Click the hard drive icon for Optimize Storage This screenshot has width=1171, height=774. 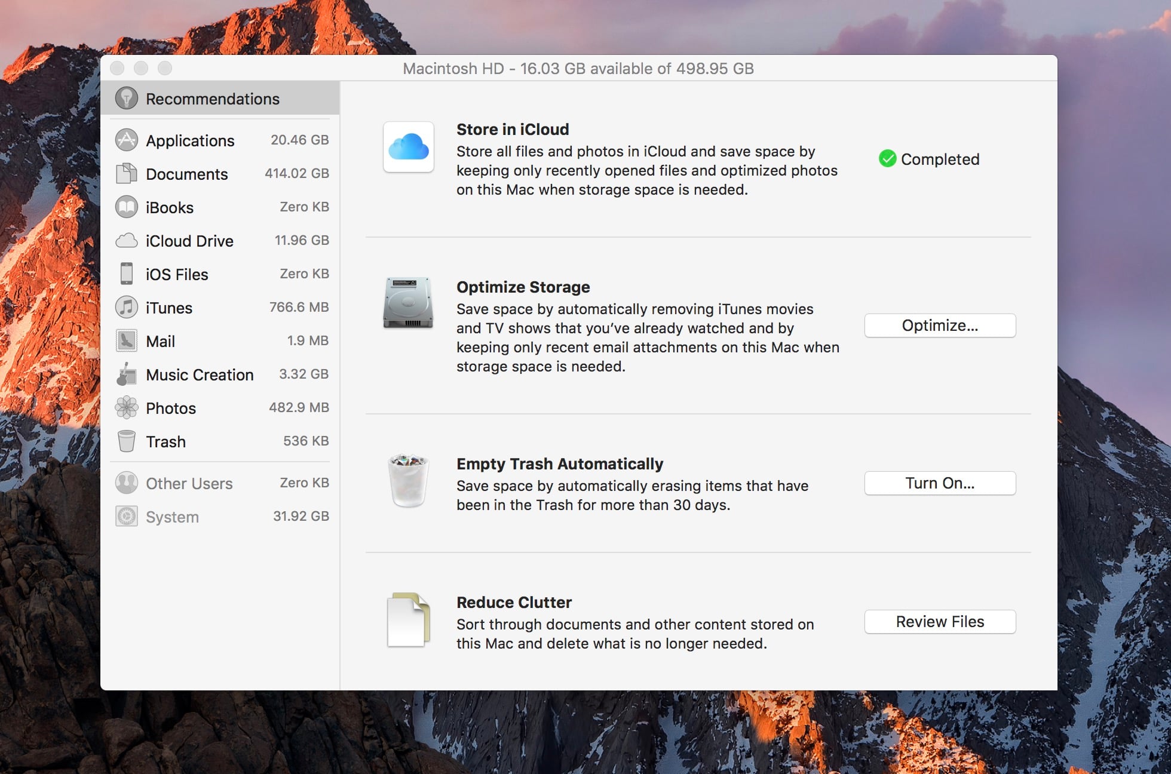coord(408,303)
